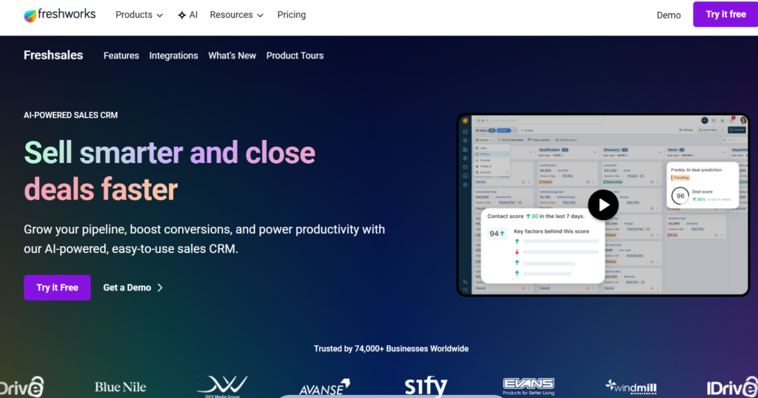
Task: Click the 'Freddy AI deal prediction' card text
Action: tap(696, 170)
